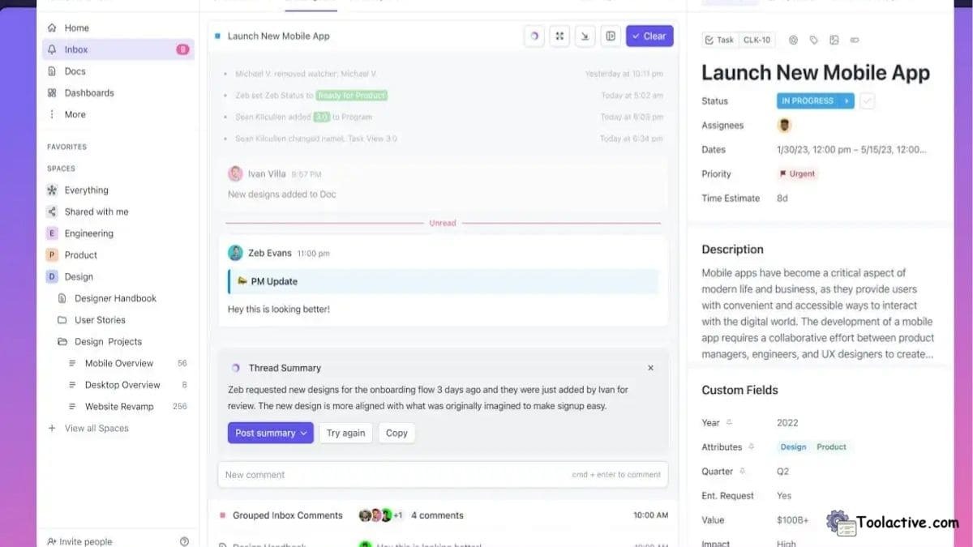The height and width of the screenshot is (547, 973).
Task: Click the Clear button
Action: click(649, 36)
